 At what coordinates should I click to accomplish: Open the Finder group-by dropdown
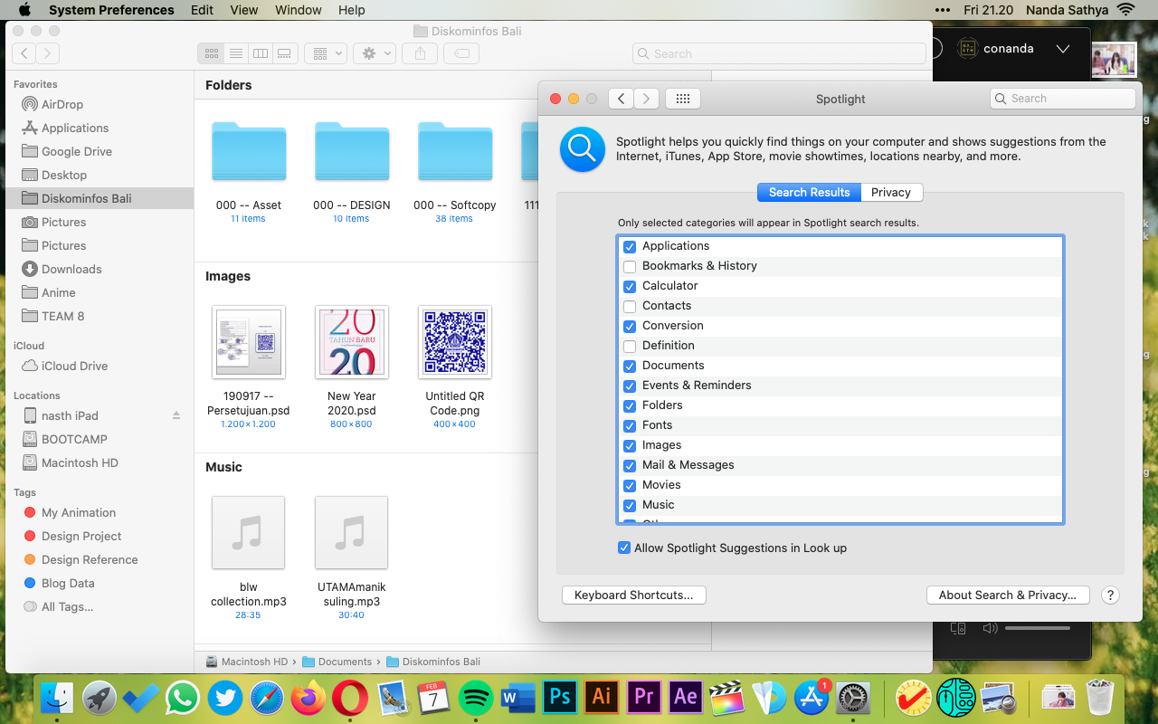[x=326, y=53]
